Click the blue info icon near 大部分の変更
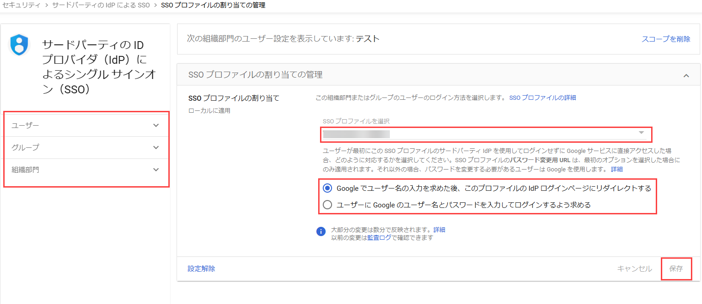Image resolution: width=702 pixels, height=304 pixels. pos(321,231)
